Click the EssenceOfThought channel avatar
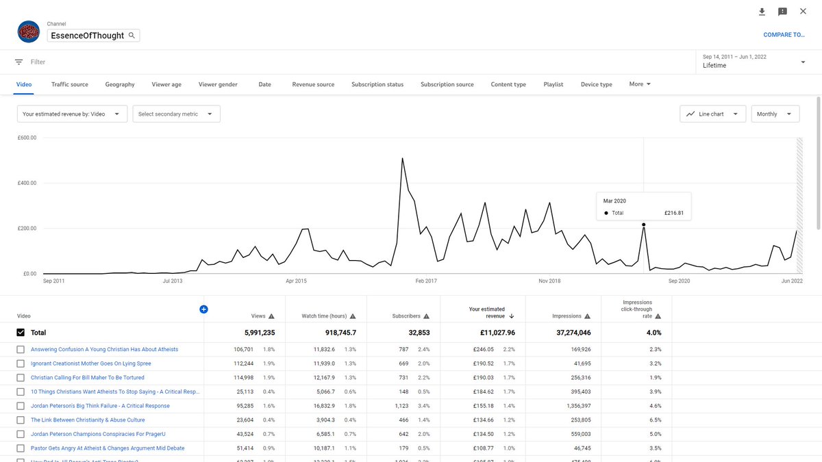Viewport: 822px width, 462px height. 28,31
